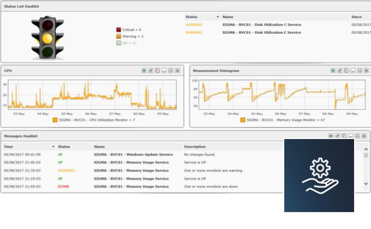The image size is (371, 229).
Task: Collapse the Messages Dashlet
Action: (351, 136)
